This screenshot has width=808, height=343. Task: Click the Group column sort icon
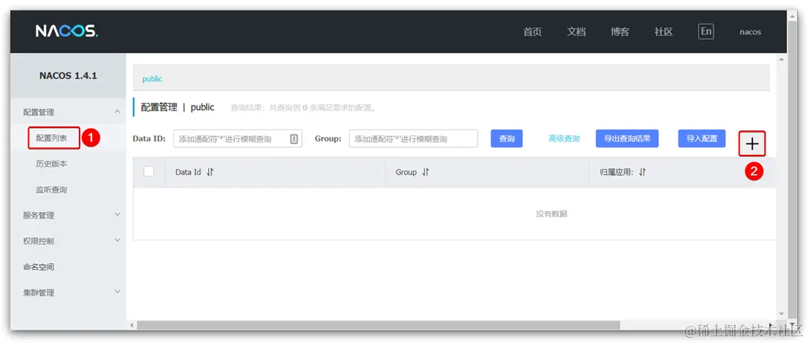point(425,173)
